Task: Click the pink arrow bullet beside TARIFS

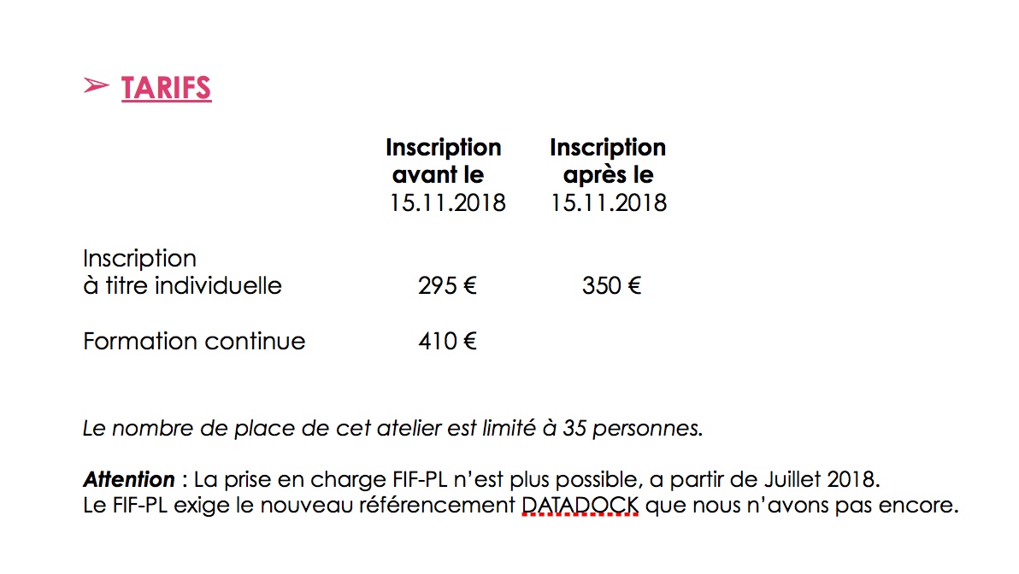Action: click(97, 85)
